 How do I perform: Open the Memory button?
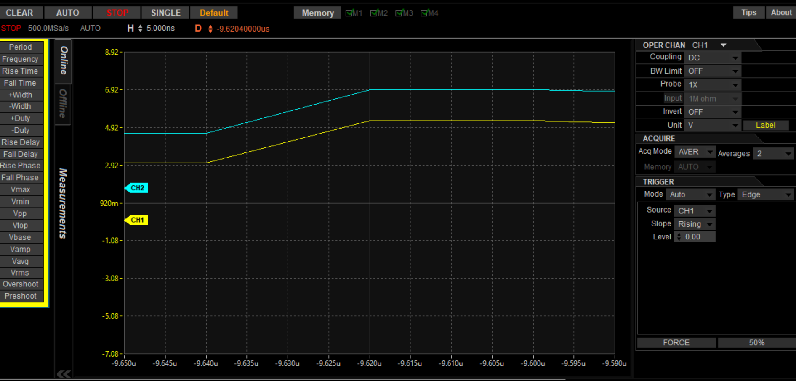317,13
